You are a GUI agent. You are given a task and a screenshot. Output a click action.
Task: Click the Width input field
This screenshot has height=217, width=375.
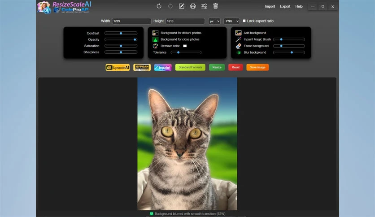[131, 21]
